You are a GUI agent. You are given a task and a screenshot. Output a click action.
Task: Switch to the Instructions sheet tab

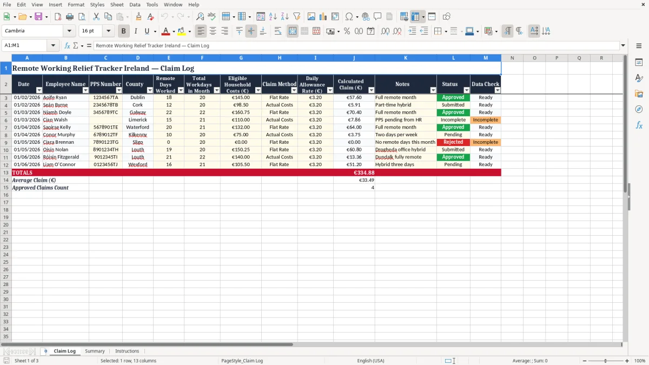click(x=127, y=351)
